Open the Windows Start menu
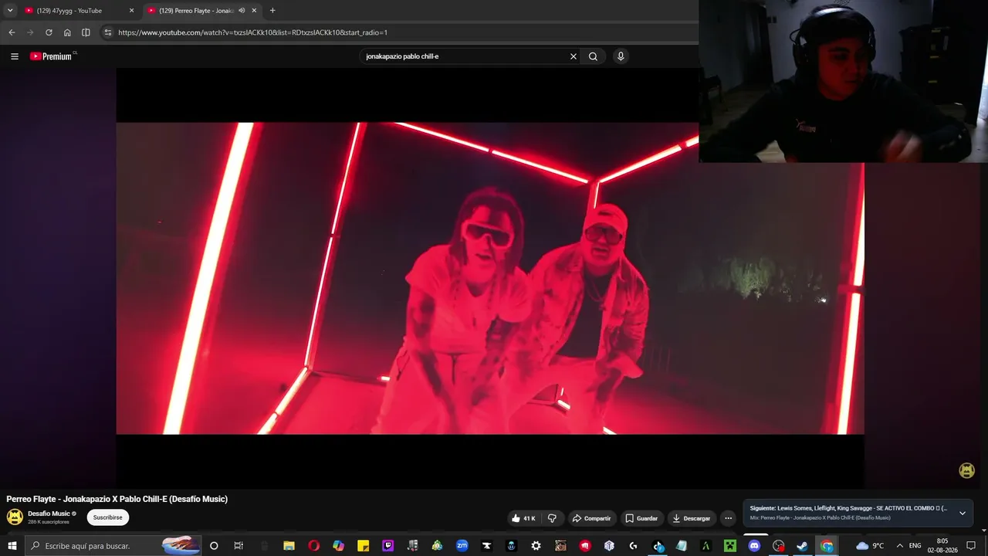The width and height of the screenshot is (988, 556). tap(12, 546)
